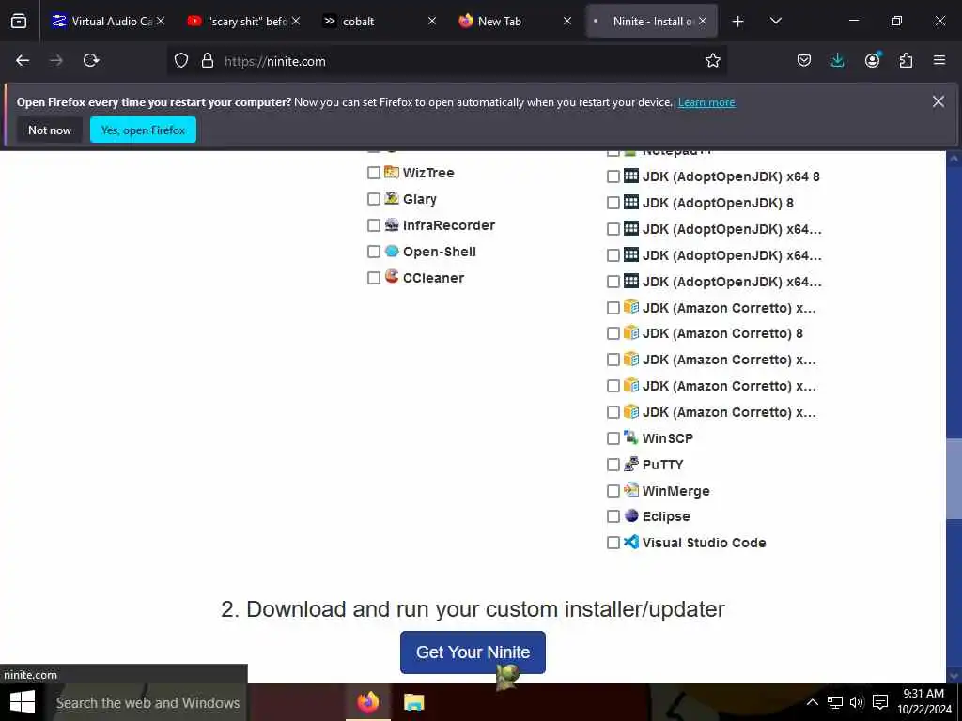
Task: Check the WizTree checkbox
Action: 374,173
